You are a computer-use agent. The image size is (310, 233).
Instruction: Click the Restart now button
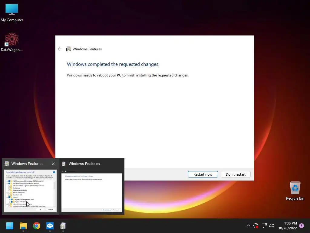(203, 174)
